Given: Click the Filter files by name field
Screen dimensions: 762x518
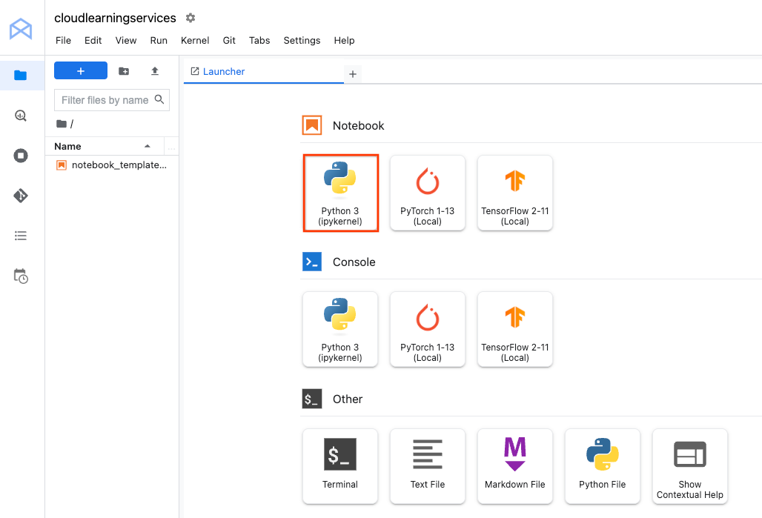Looking at the screenshot, I should click(x=112, y=99).
